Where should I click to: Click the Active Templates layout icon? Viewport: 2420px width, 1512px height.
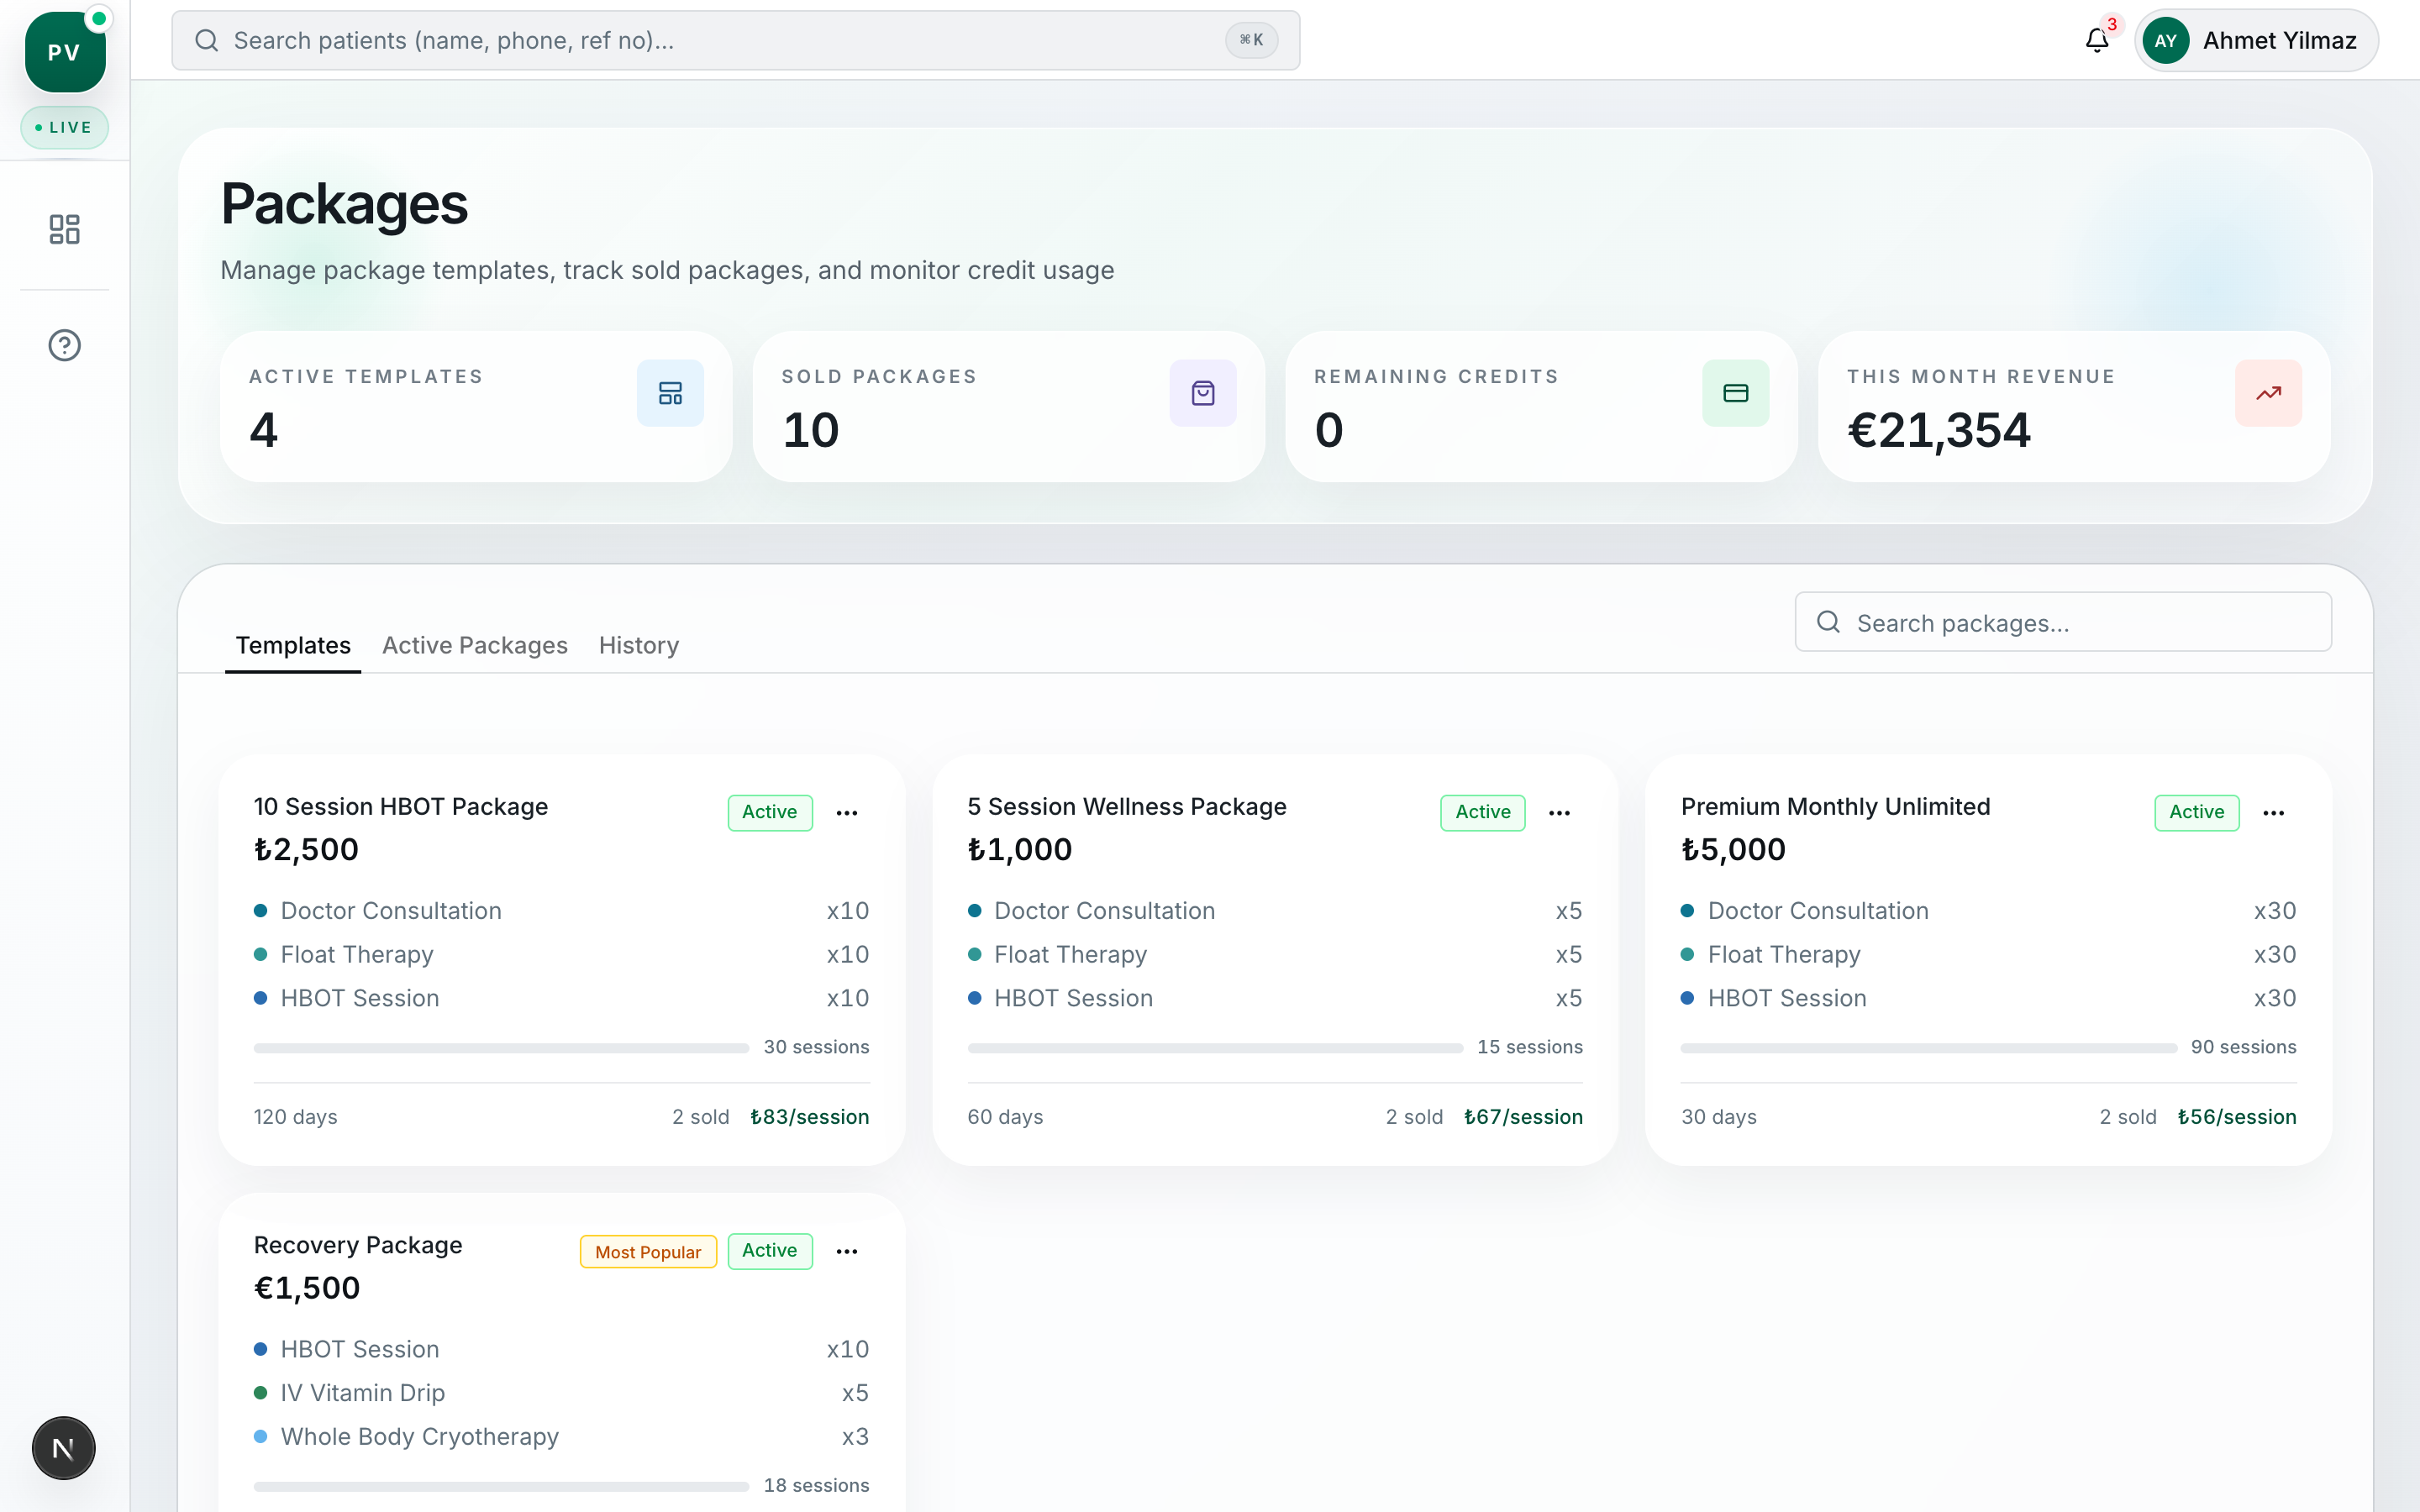pyautogui.click(x=670, y=393)
